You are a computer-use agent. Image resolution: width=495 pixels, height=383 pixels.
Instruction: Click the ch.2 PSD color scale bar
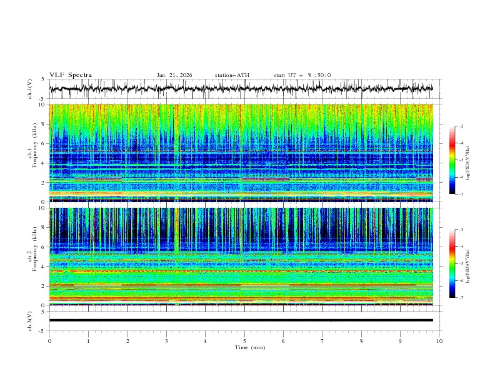(x=452, y=263)
